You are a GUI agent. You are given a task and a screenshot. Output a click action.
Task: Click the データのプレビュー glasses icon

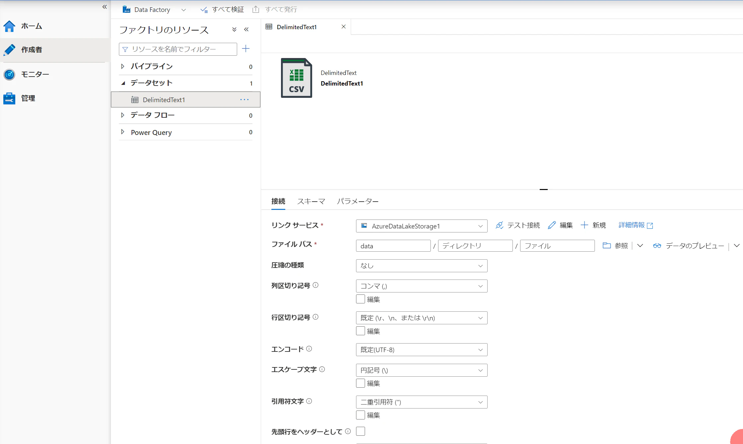657,246
